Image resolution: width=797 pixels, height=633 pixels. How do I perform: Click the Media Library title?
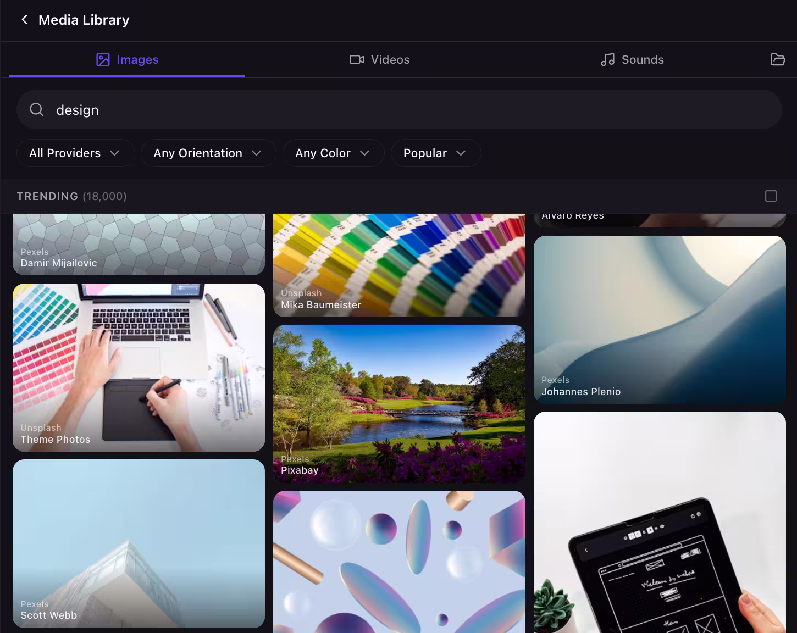tap(83, 20)
